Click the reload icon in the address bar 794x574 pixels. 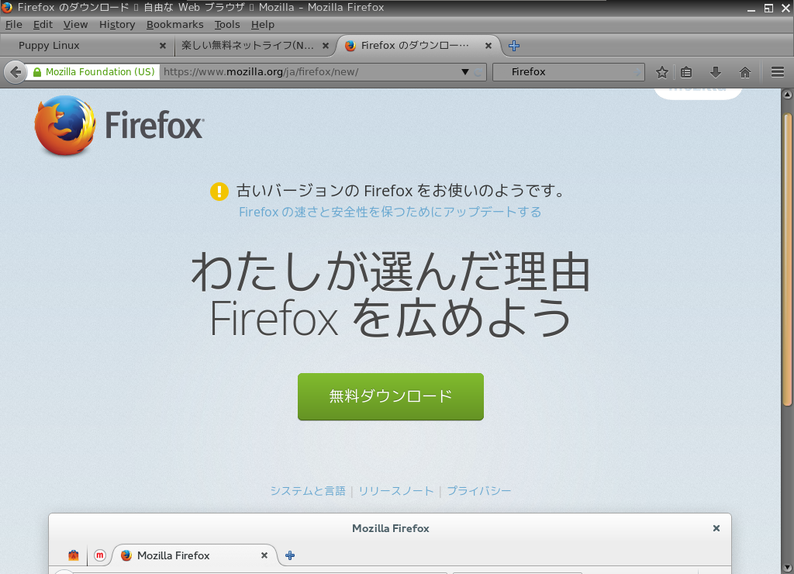click(478, 72)
